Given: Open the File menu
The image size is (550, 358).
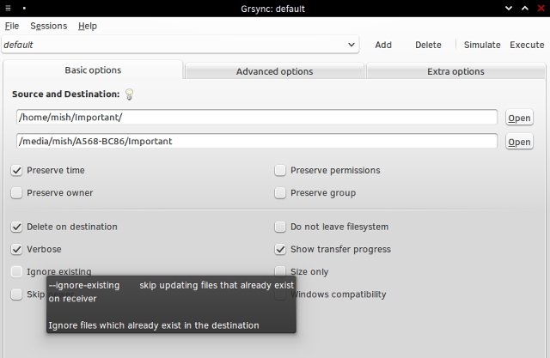Looking at the screenshot, I should tap(12, 26).
